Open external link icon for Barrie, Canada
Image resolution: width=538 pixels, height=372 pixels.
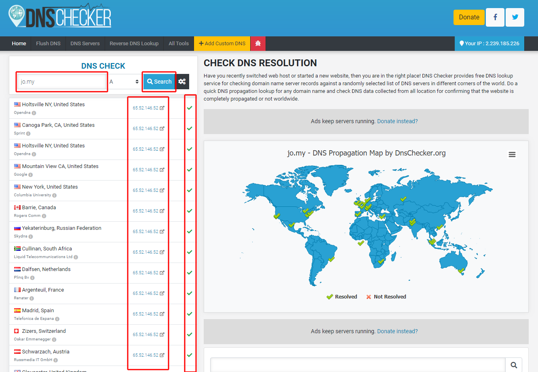click(162, 211)
